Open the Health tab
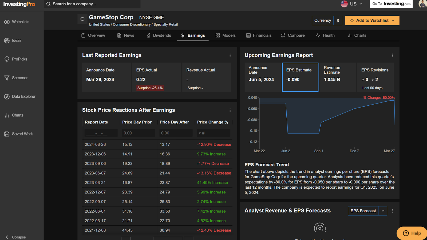427x240 pixels. coord(325,35)
